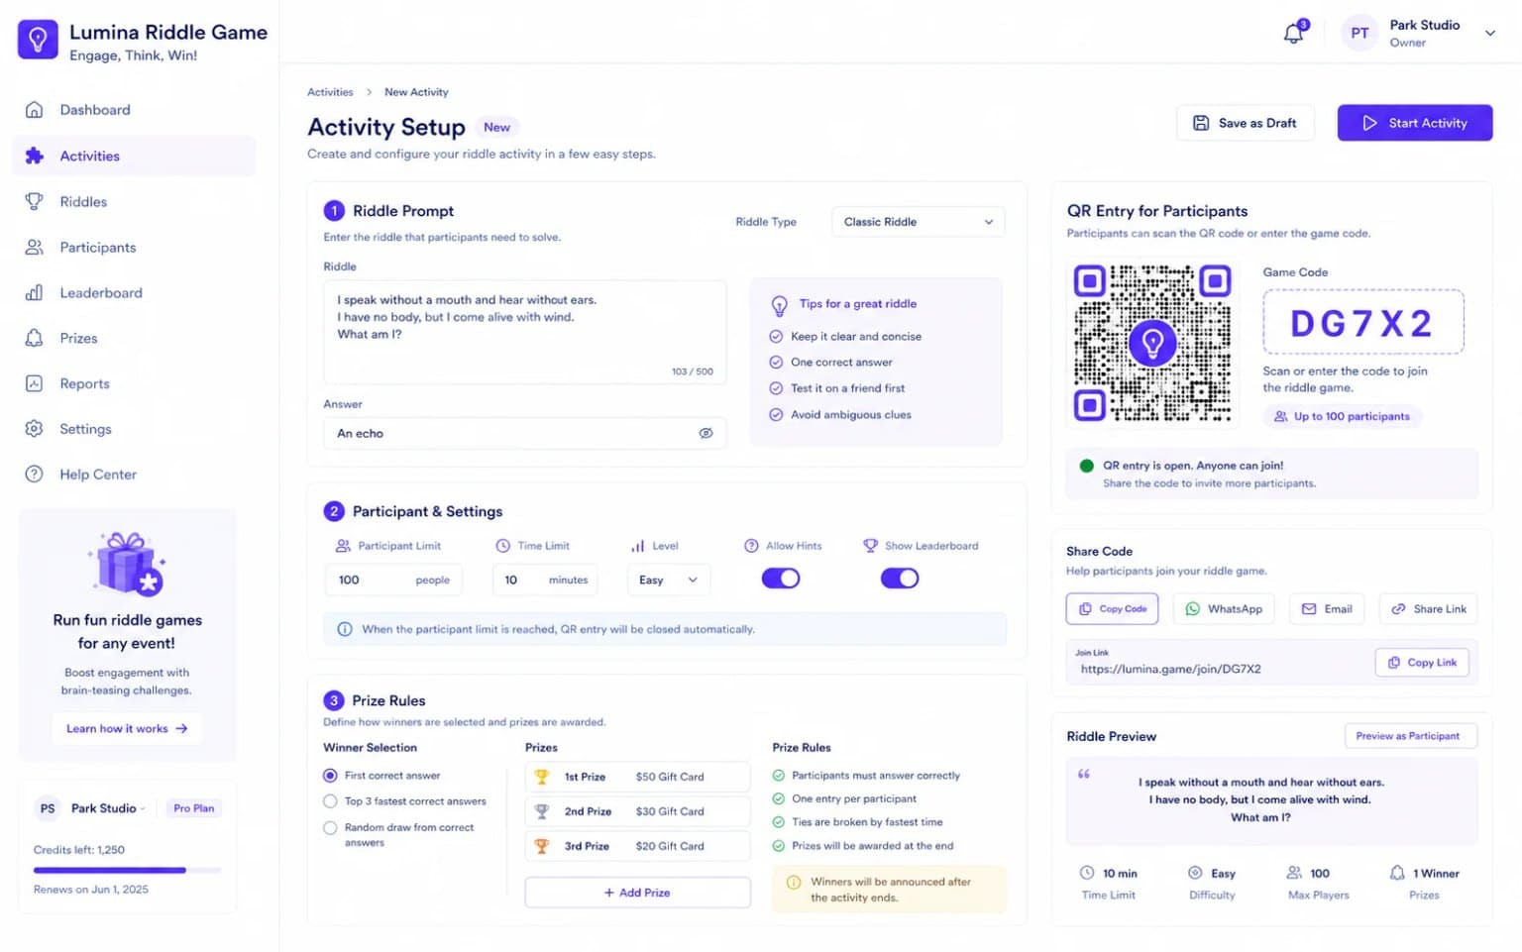Open the notifications bell icon
The image size is (1522, 952).
tap(1294, 33)
